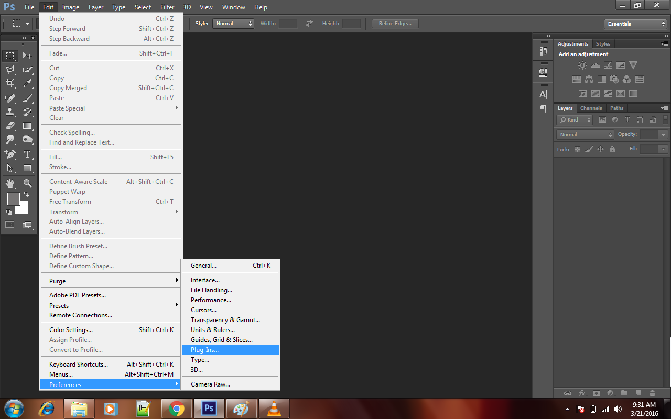Select the Rectangle shape tool
The height and width of the screenshot is (419, 671).
click(27, 168)
